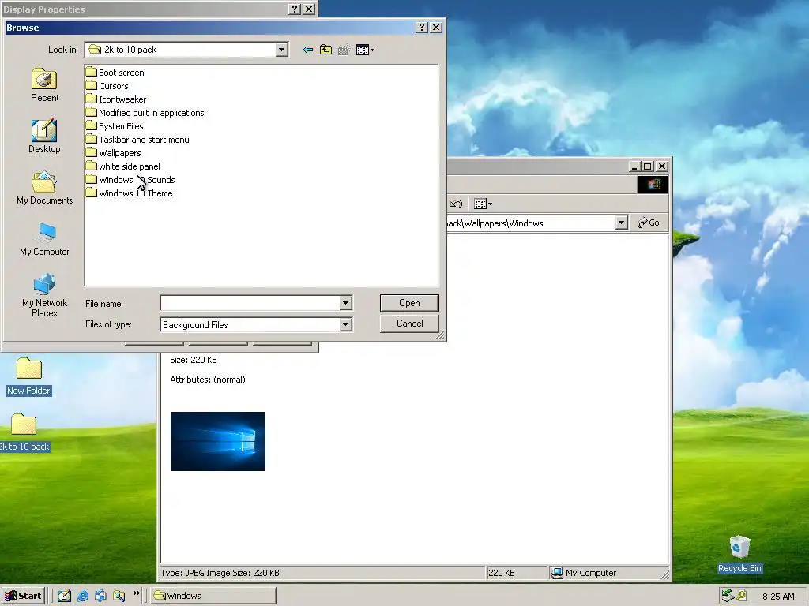
Task: Click the Browse dialog help button
Action: pyautogui.click(x=422, y=28)
